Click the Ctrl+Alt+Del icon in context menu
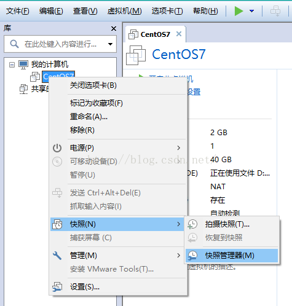This screenshot has height=306, width=292. click(x=57, y=193)
